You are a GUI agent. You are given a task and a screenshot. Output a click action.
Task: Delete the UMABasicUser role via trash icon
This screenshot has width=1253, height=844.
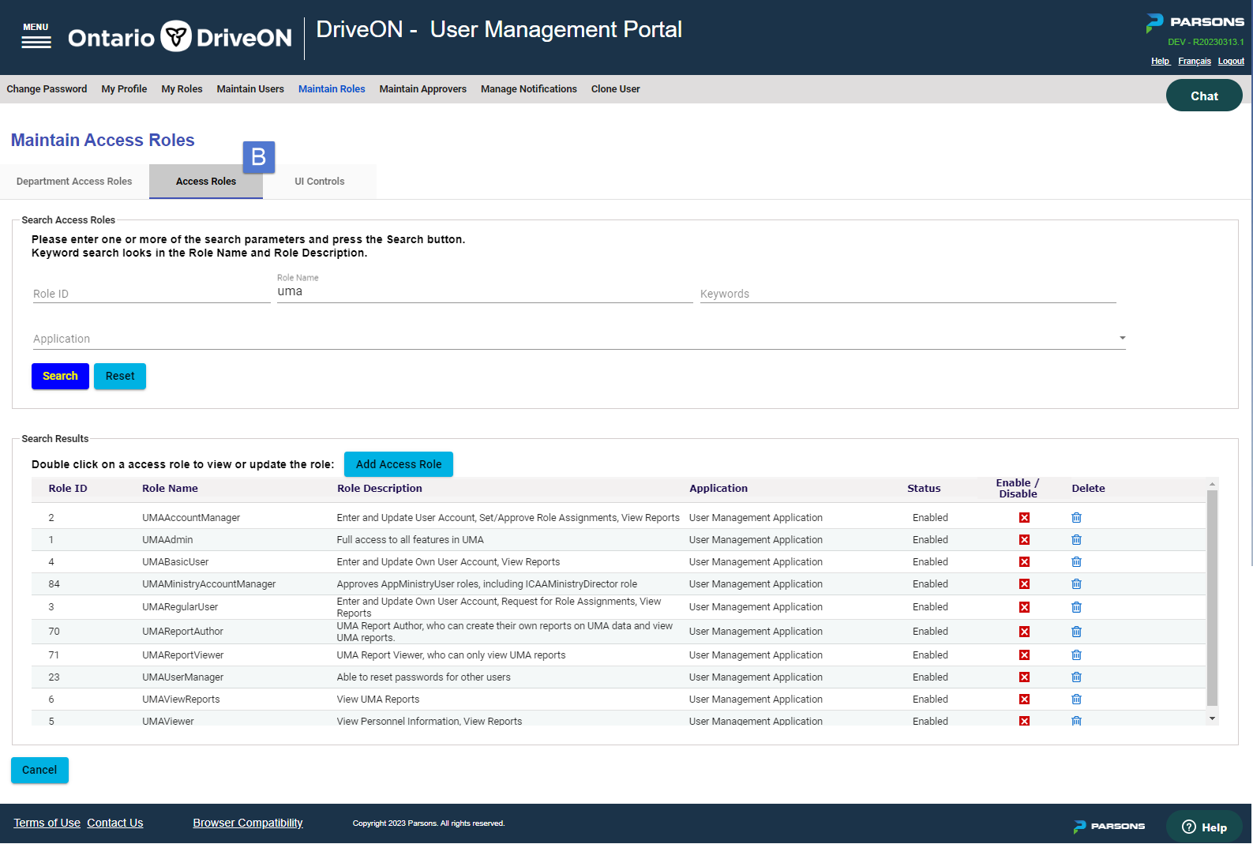(x=1076, y=562)
